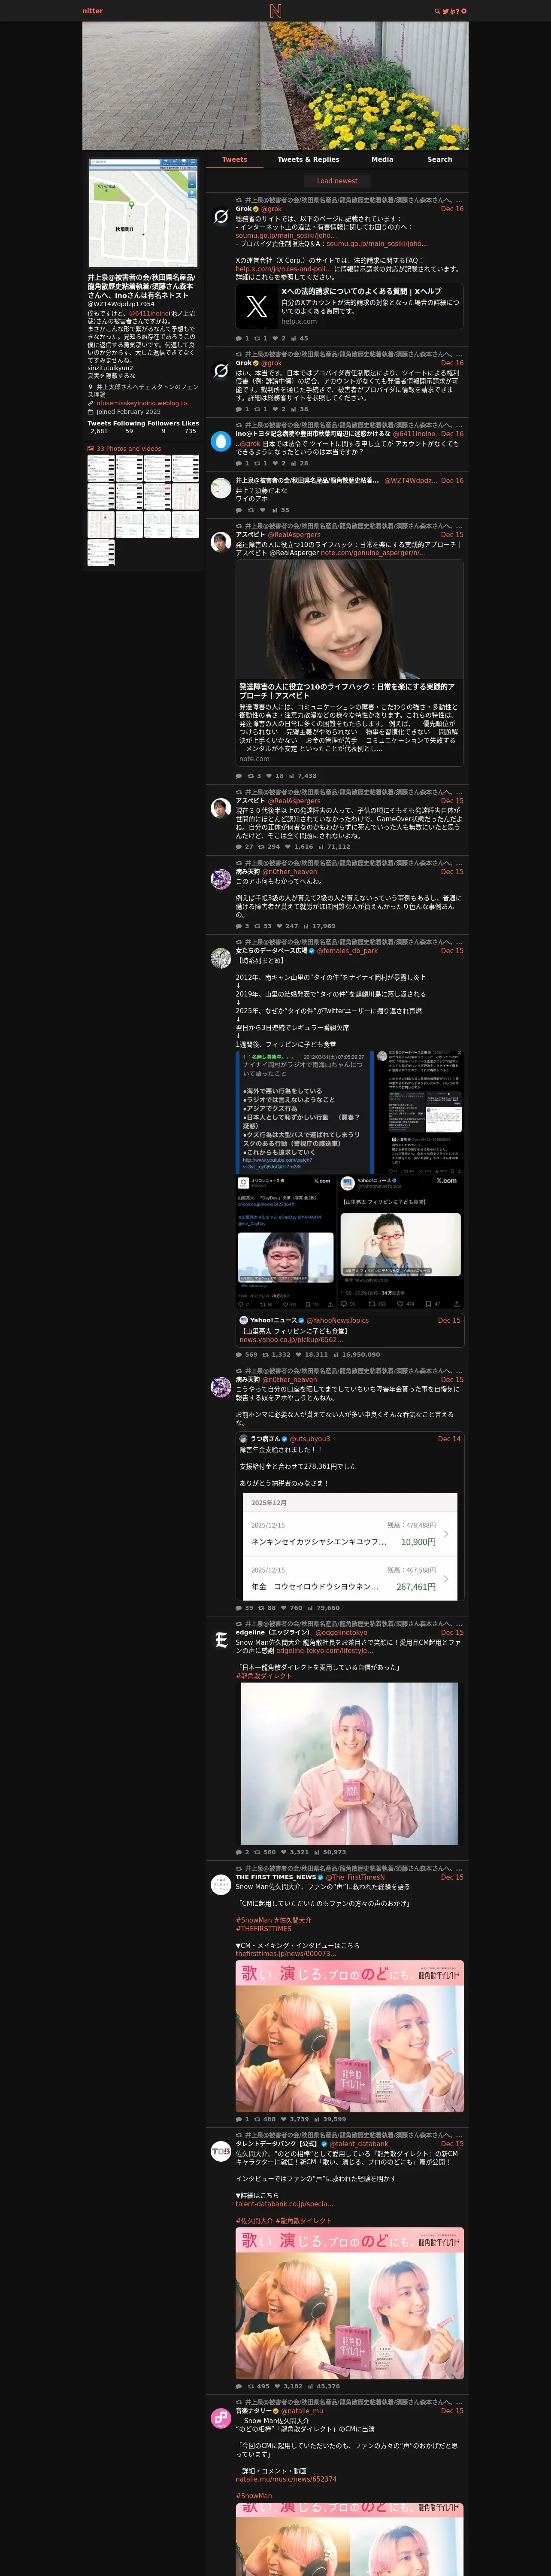Open the ofusemisskeyinoino.weblog.to website link
The height and width of the screenshot is (2576, 551).
144,403
